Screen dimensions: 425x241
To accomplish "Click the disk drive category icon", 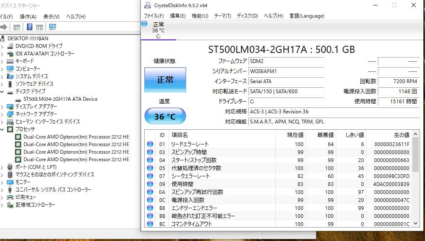I will (x=10, y=92).
